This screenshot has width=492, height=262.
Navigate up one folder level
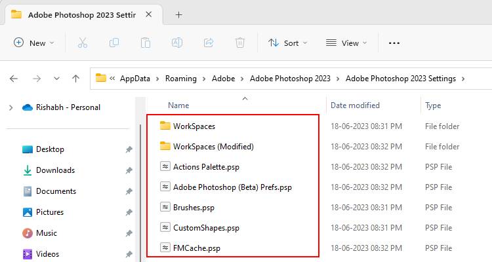(75, 79)
